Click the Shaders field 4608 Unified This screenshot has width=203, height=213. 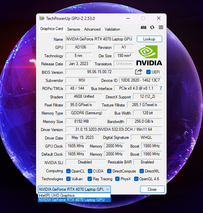(84, 96)
